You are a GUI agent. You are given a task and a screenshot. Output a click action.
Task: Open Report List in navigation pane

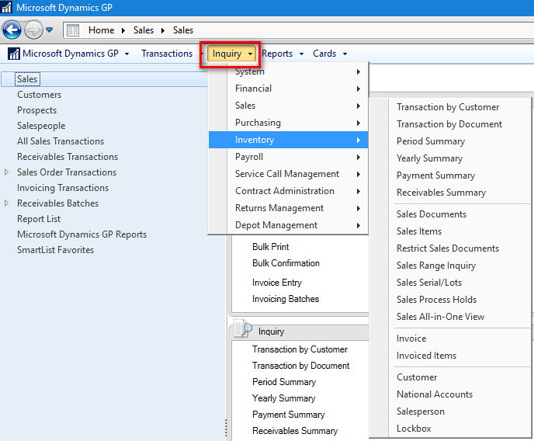pyautogui.click(x=39, y=219)
